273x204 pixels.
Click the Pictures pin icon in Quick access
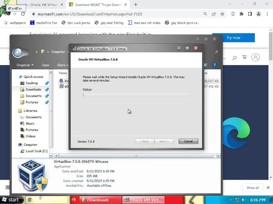47,102
